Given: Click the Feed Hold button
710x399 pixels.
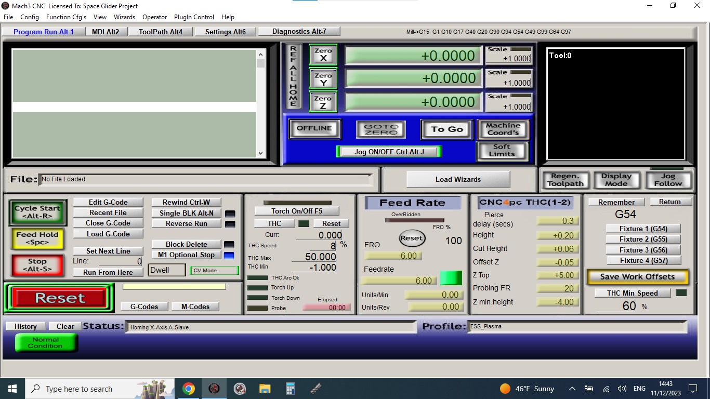Looking at the screenshot, I should (x=37, y=238).
